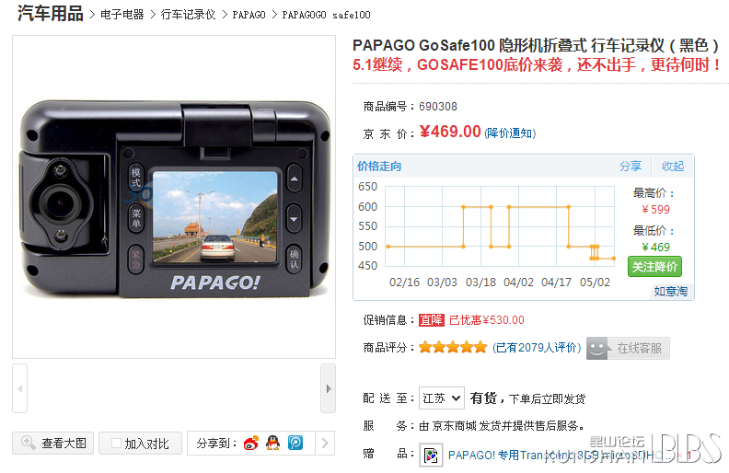Click the 03/18 chart date label
Screen dimensions: 729x473
point(480,283)
